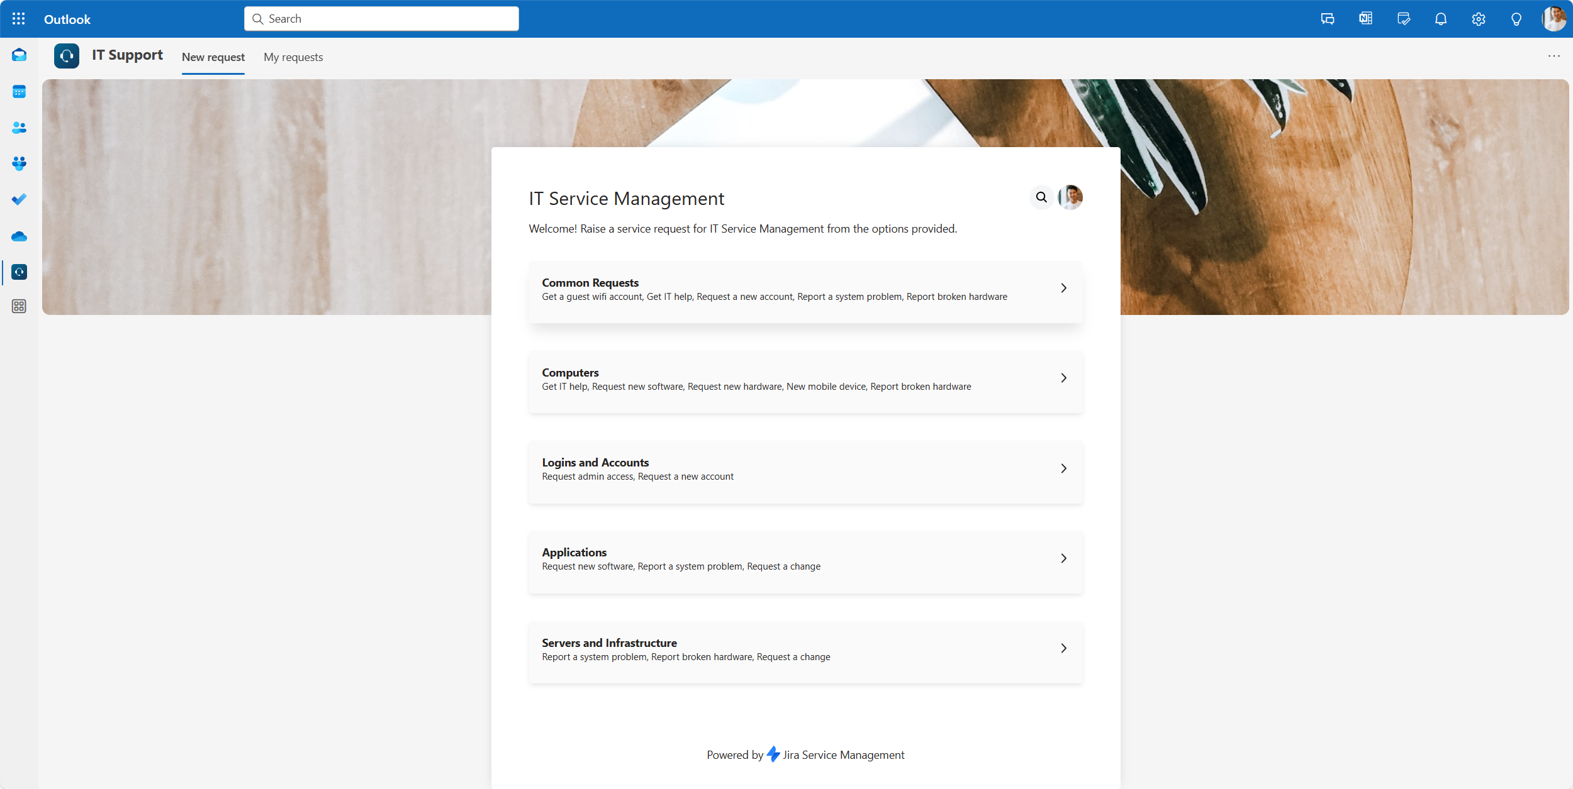Open To Do checkmark icon
1573x789 pixels.
[x=19, y=199]
